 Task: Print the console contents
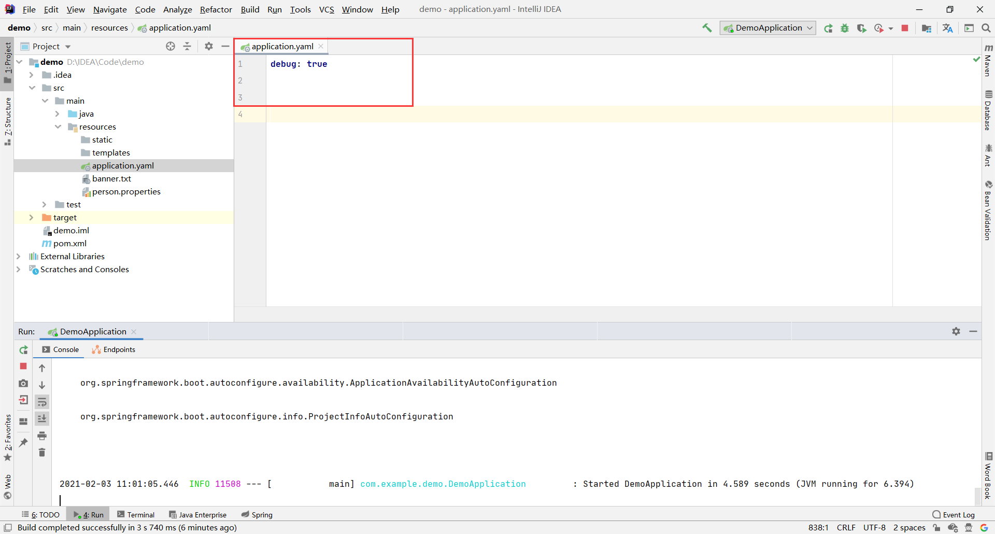pos(42,436)
